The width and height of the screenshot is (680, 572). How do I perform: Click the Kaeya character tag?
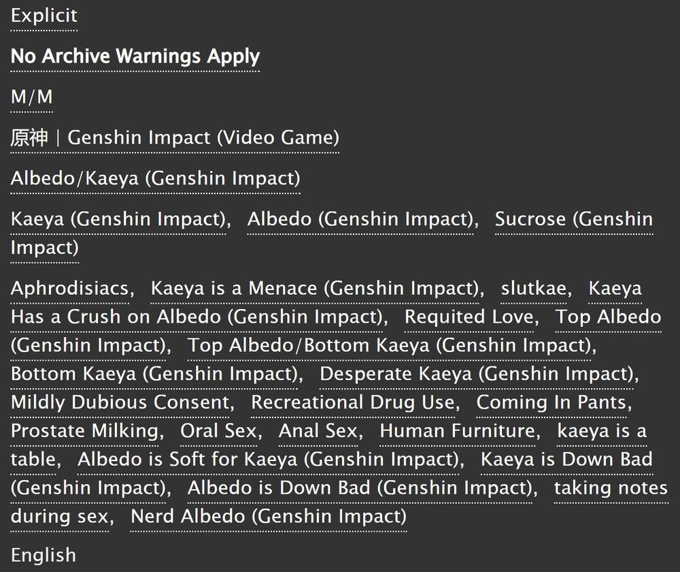[x=118, y=219]
